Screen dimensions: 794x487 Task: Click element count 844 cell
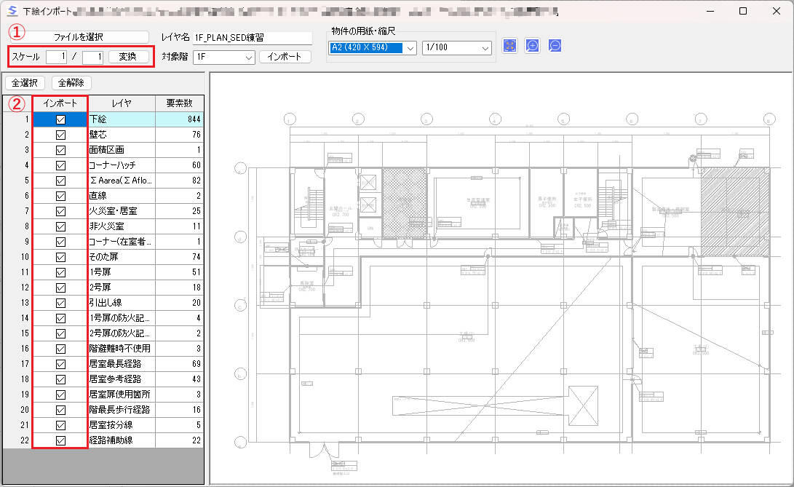pyautogui.click(x=179, y=119)
